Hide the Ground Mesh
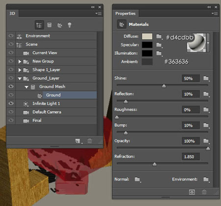The image size is (221, 206). pos(11,87)
